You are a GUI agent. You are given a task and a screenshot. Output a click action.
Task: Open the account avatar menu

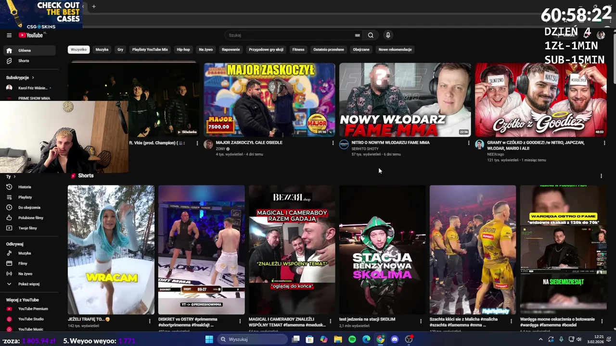601,35
